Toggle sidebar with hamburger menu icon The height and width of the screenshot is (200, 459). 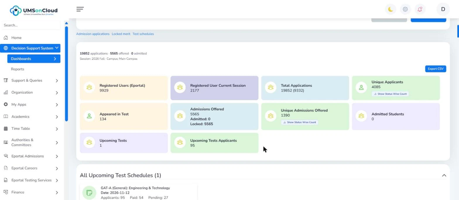[x=80, y=9]
